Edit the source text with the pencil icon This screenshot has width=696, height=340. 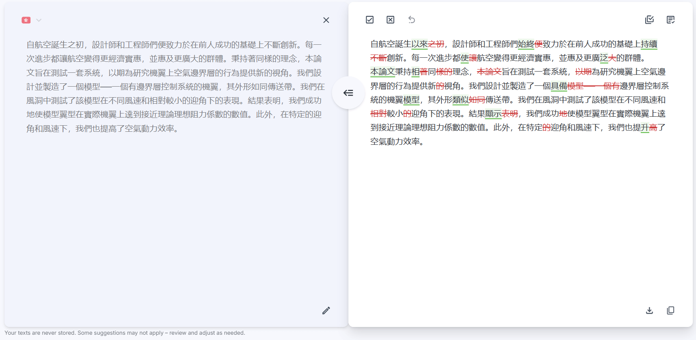326,311
